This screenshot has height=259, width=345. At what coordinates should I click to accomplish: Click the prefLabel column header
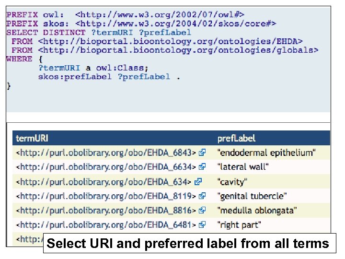[x=236, y=138]
